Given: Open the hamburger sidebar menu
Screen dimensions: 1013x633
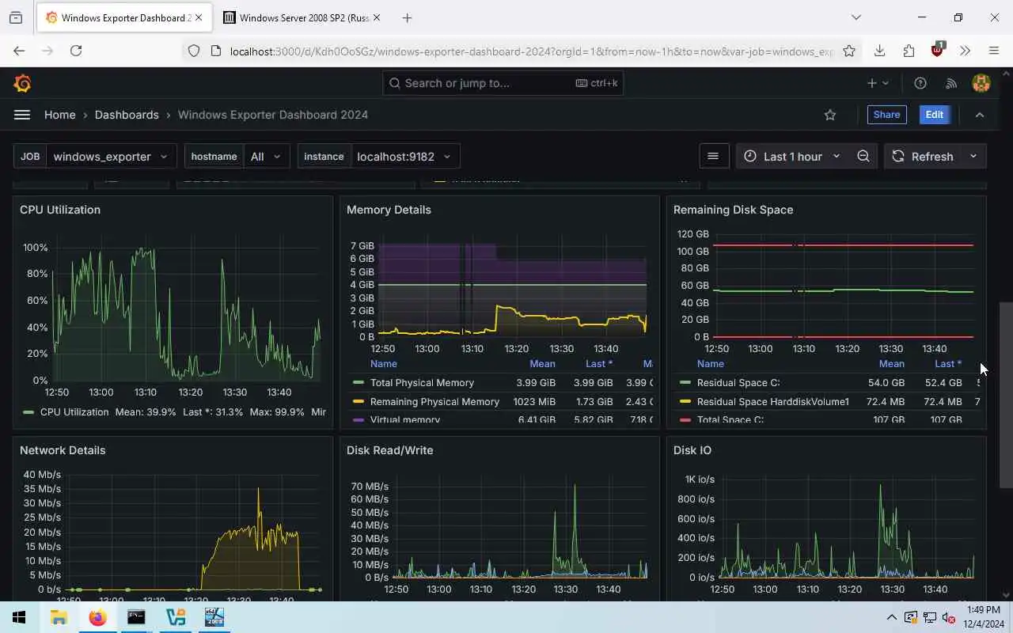Looking at the screenshot, I should (x=22, y=115).
